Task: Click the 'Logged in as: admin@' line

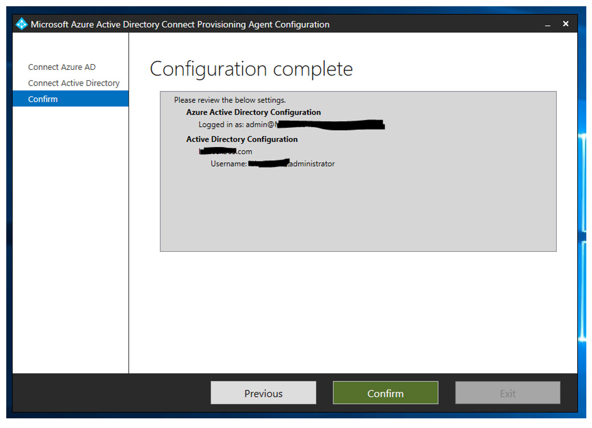Action: click(x=292, y=124)
